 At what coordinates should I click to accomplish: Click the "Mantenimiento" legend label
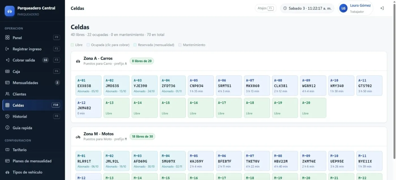click(194, 45)
